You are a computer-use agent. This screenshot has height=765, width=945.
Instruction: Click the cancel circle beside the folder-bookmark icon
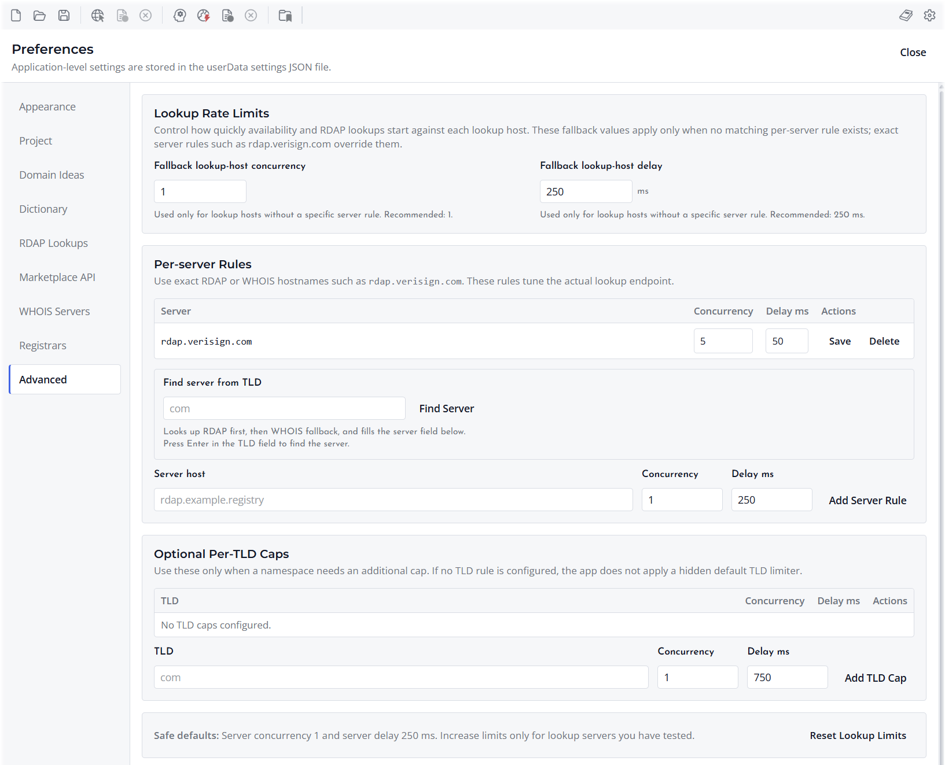[x=251, y=16]
